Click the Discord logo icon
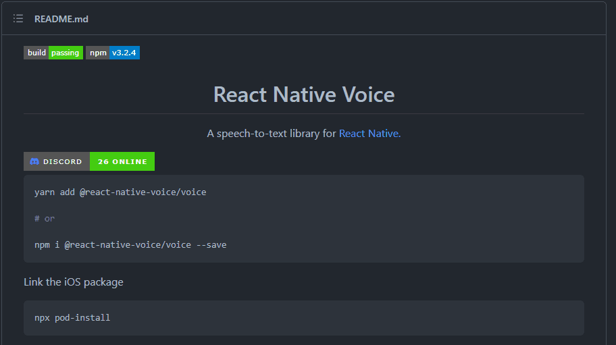The height and width of the screenshot is (345, 616). point(34,161)
